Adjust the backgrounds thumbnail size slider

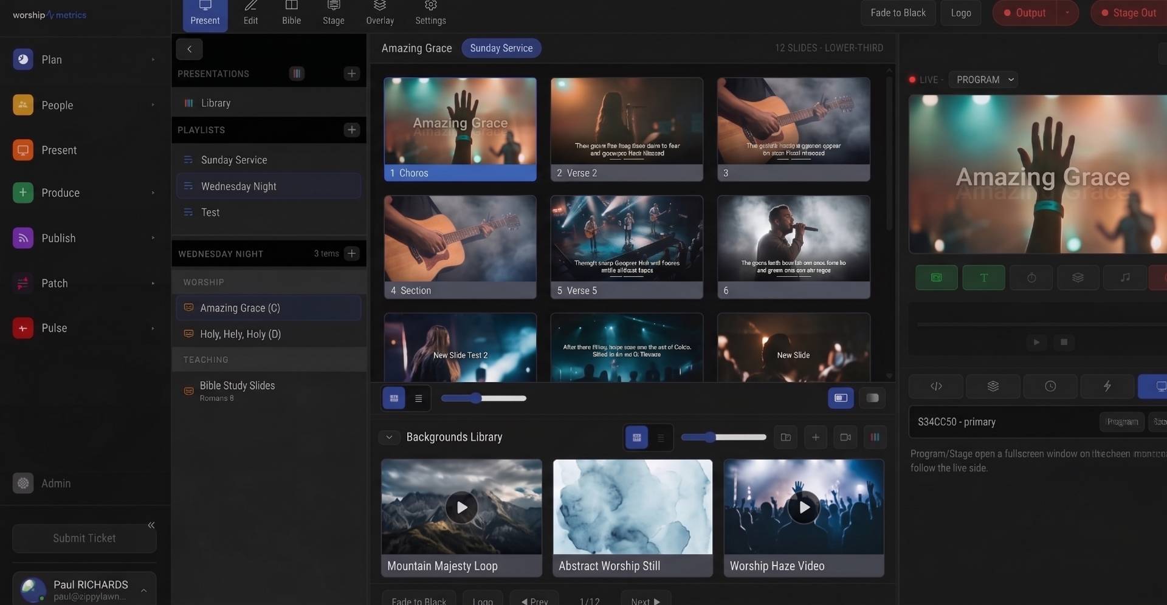tap(723, 437)
